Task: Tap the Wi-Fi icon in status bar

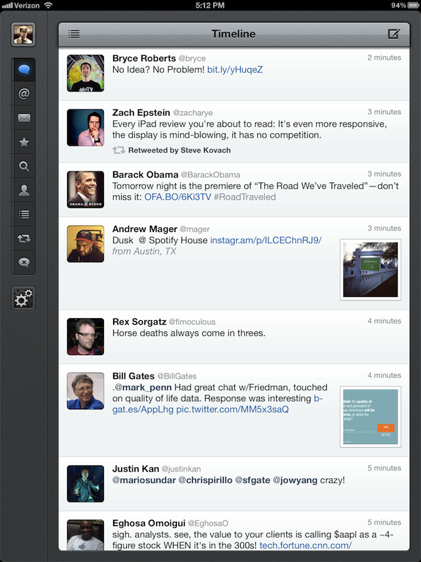Action: 48,5
